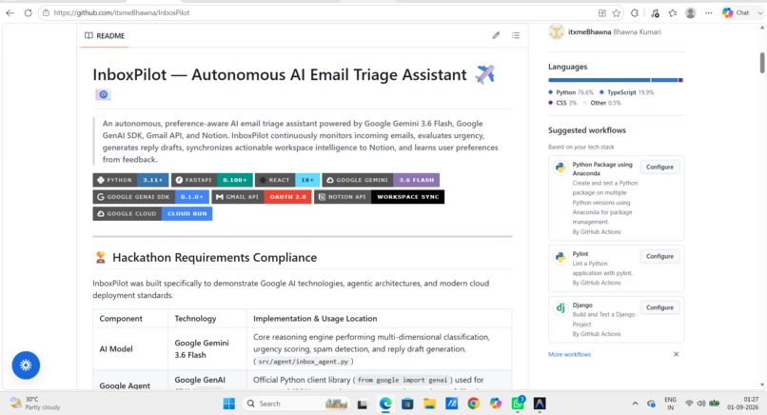The width and height of the screenshot is (767, 415).
Task: Open the media control music icon
Action: 655,13
